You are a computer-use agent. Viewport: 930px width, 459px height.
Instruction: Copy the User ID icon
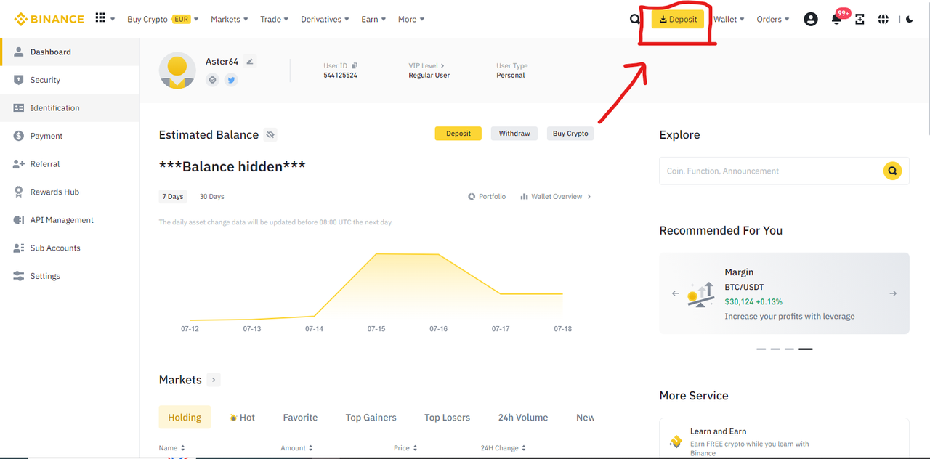[x=355, y=66]
